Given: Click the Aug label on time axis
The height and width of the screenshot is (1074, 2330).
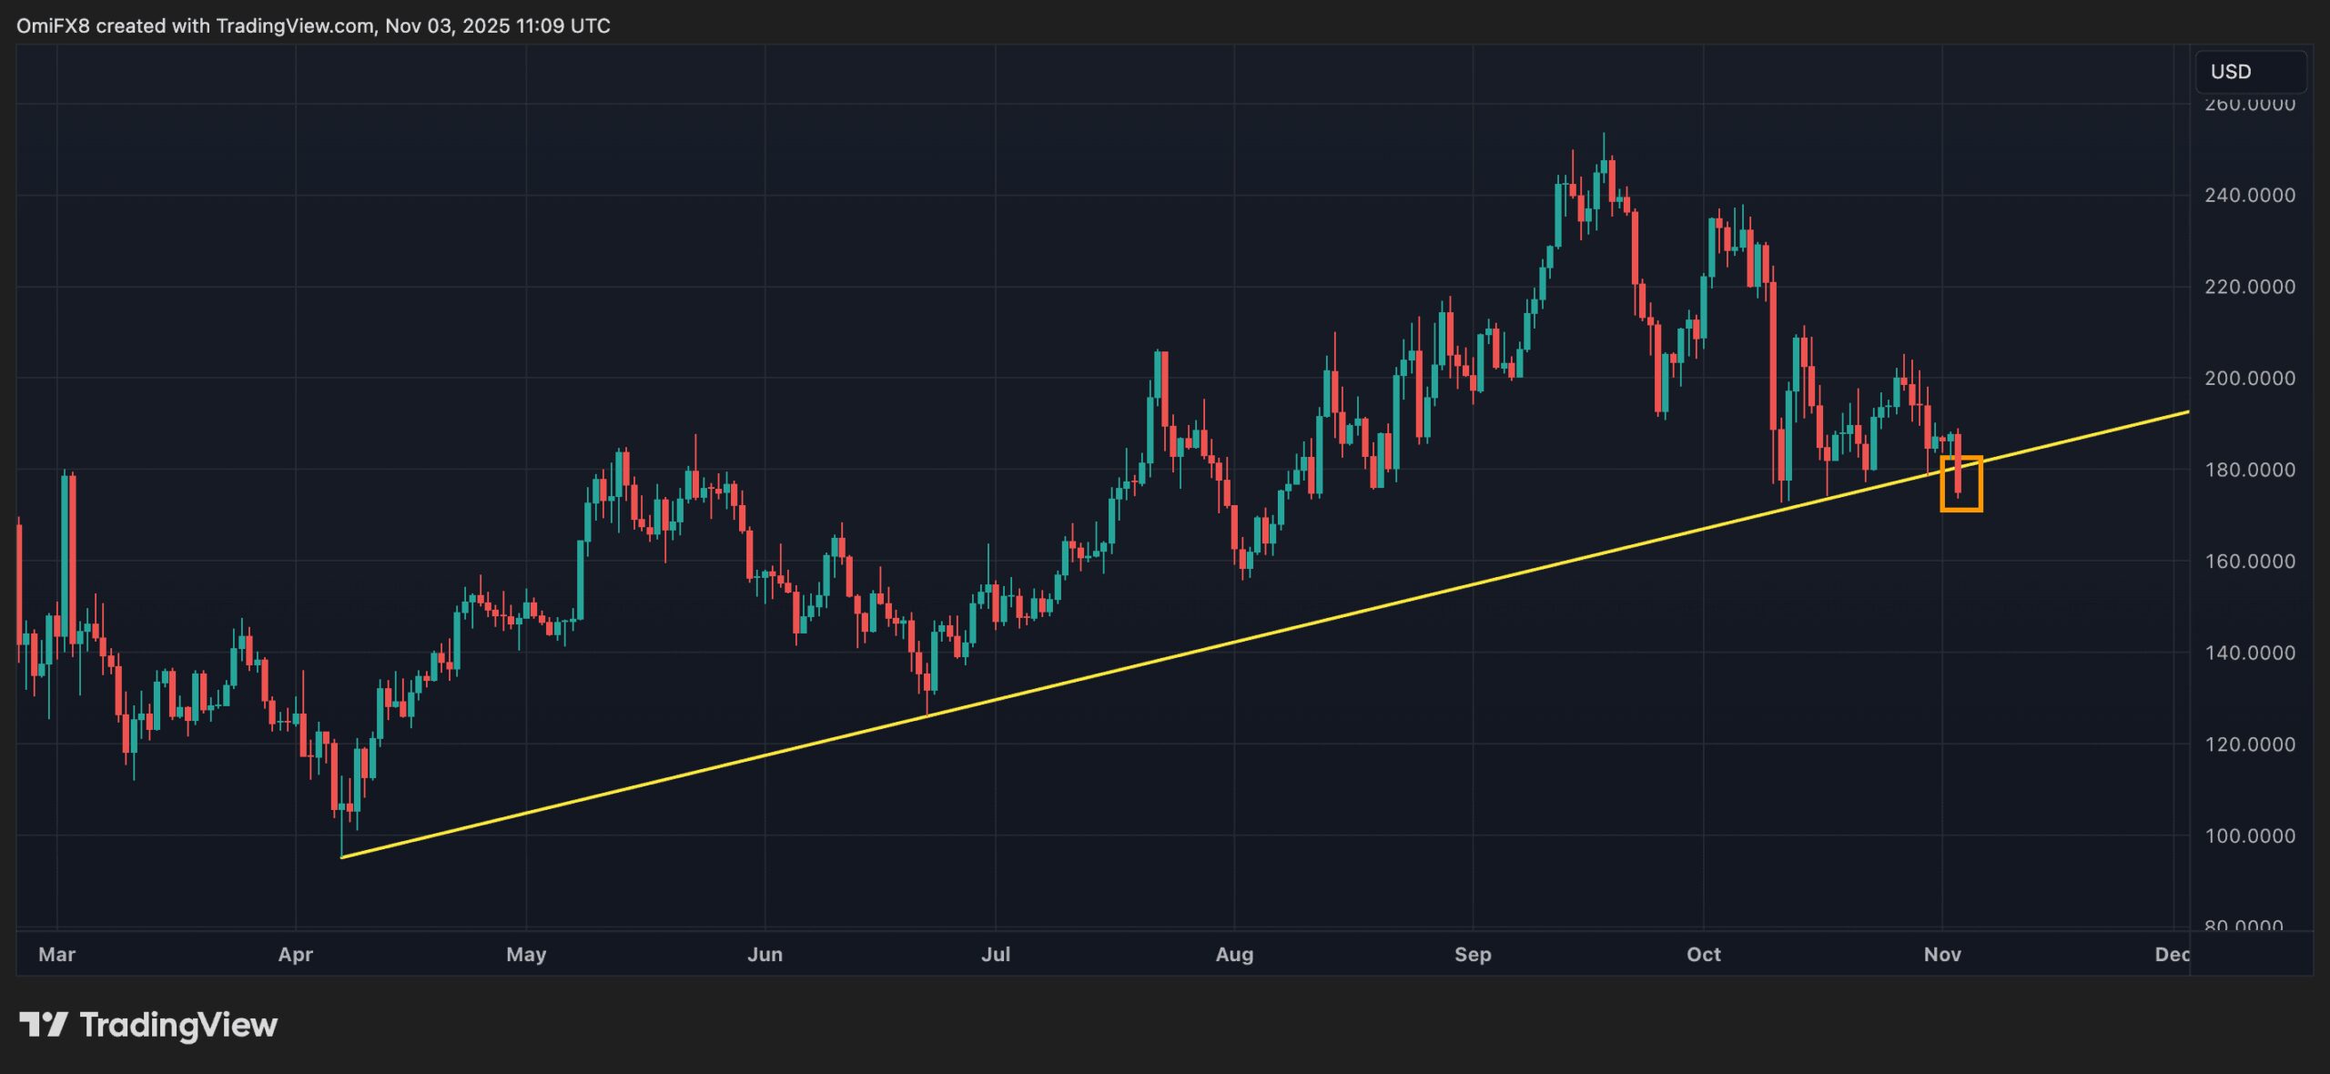Looking at the screenshot, I should click(x=1234, y=954).
